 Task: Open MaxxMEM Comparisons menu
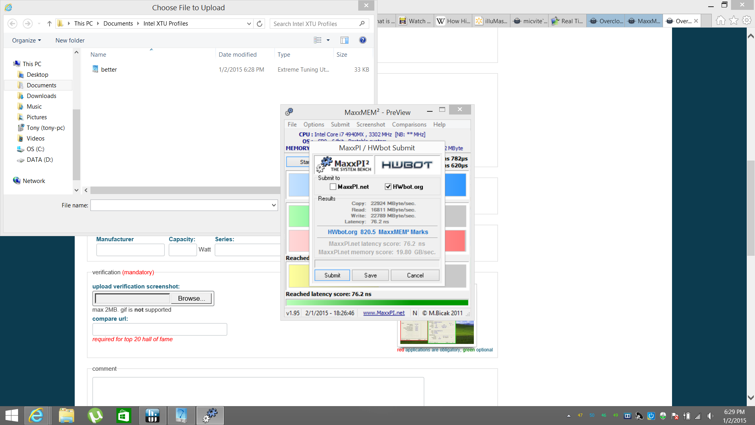click(409, 124)
